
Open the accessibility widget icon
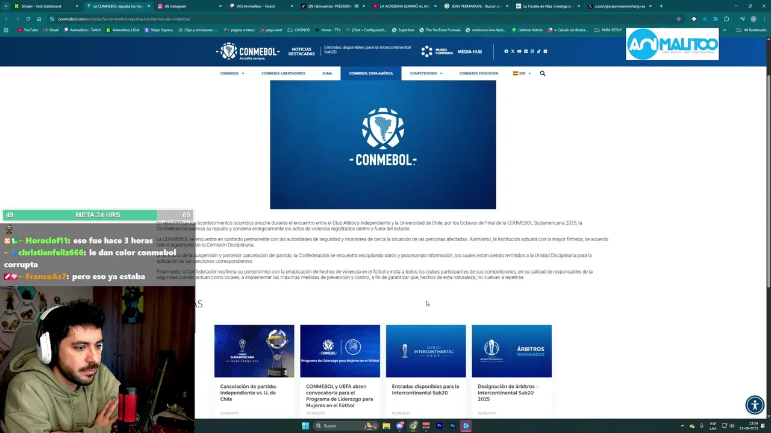coord(755,405)
